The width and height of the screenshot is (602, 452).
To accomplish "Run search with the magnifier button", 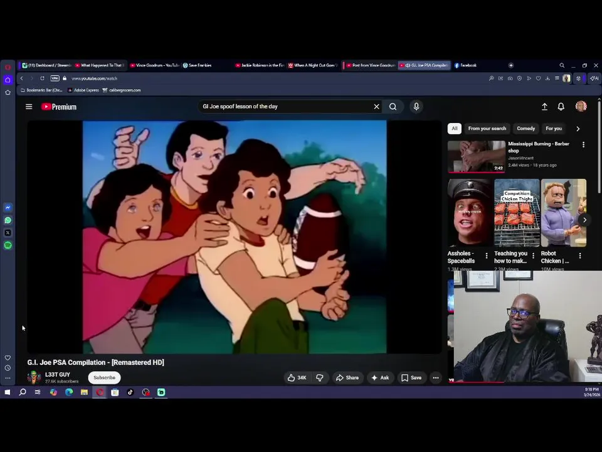I will point(393,107).
